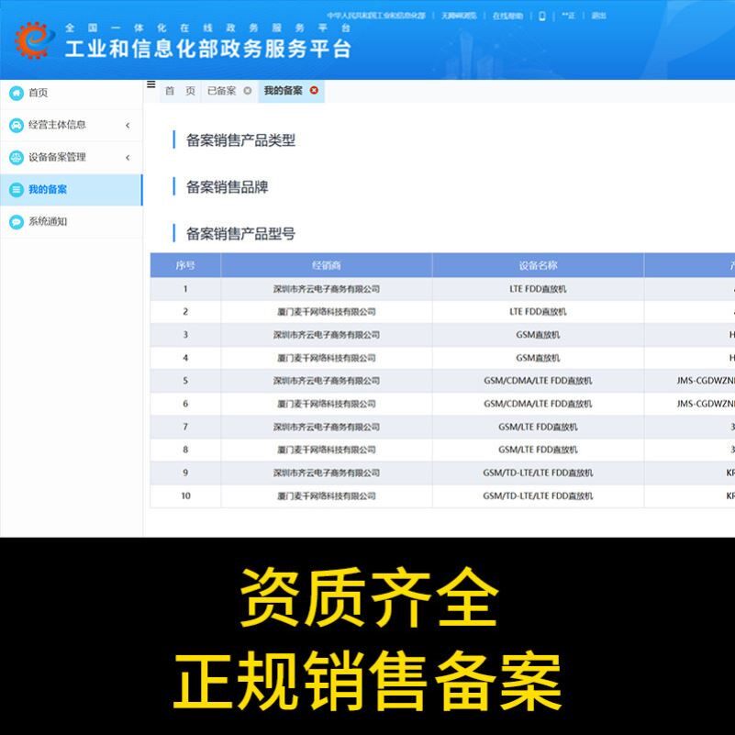Click LTE FDD直放机 in row 1
735x735 pixels.
(538, 289)
